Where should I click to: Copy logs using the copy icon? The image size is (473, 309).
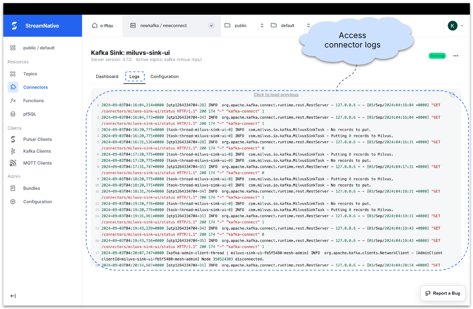tap(453, 95)
